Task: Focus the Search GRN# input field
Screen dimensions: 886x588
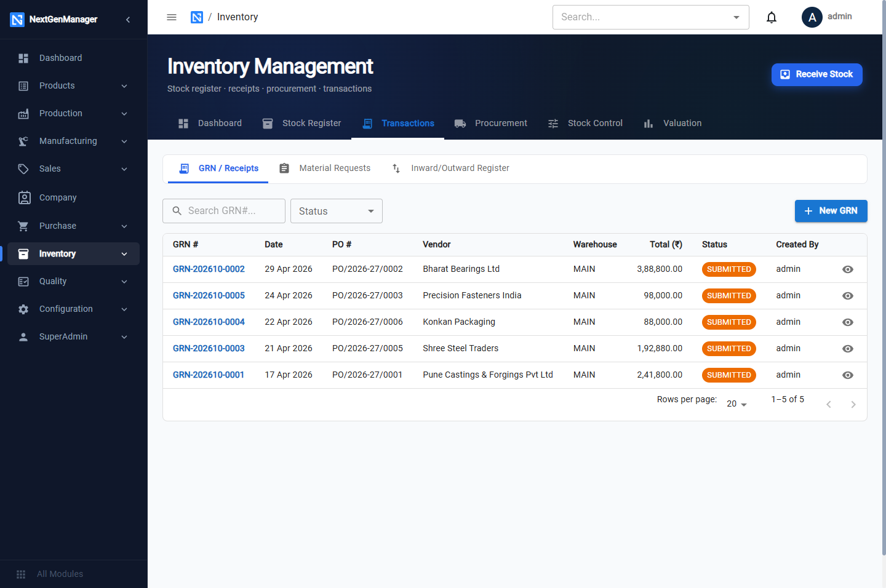Action: point(224,211)
